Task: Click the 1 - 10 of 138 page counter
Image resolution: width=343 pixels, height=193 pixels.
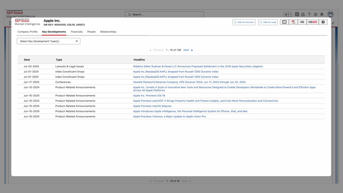Action: click(173, 50)
